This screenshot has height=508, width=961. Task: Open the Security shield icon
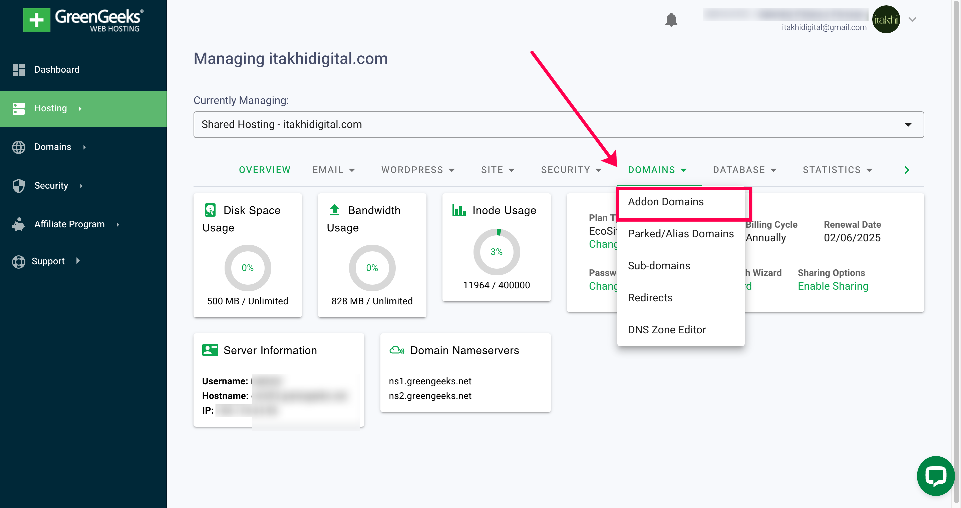pos(19,185)
